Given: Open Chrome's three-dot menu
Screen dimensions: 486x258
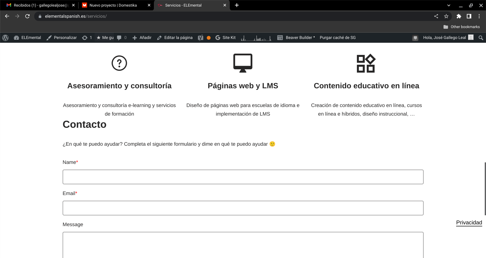Looking at the screenshot, I should point(479,16).
